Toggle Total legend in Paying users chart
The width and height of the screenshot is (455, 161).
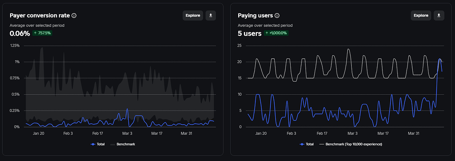(307, 144)
